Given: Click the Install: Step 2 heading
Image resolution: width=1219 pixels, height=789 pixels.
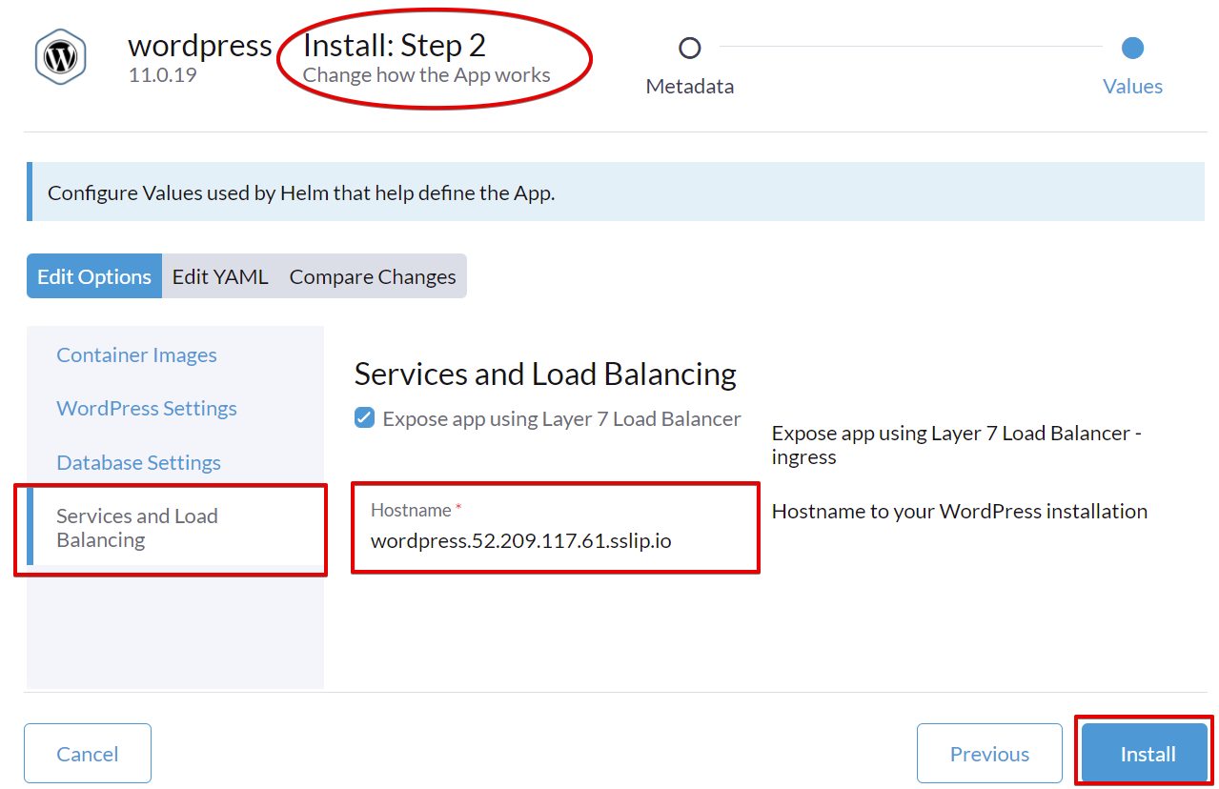Looking at the screenshot, I should (395, 45).
